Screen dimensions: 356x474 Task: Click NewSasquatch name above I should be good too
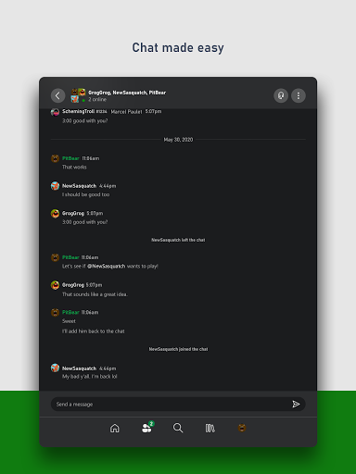(79, 186)
